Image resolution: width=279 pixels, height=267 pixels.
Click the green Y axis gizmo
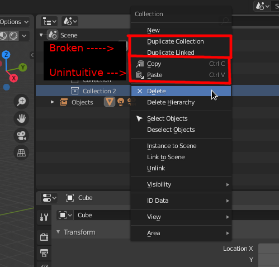tap(23, 67)
